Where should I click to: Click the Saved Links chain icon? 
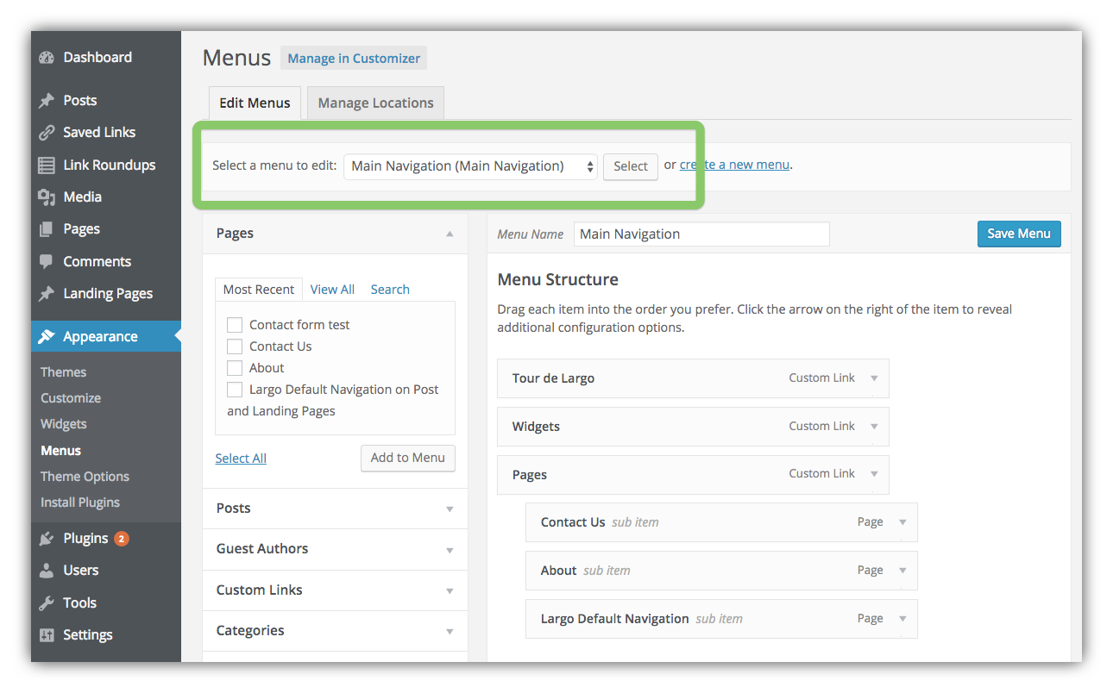(47, 133)
